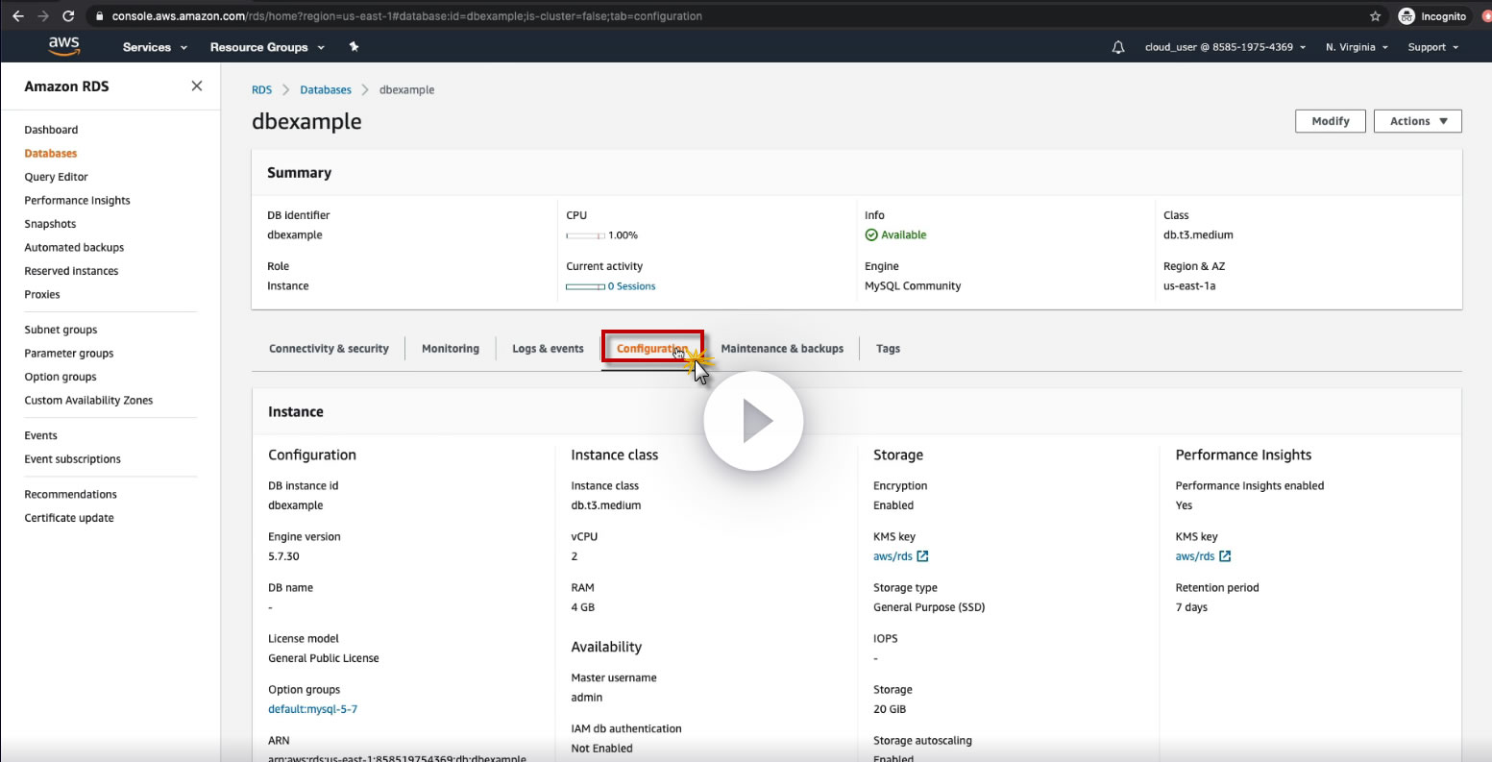Click the large play button overlay
Screen dimensions: 1492x762
753,421
